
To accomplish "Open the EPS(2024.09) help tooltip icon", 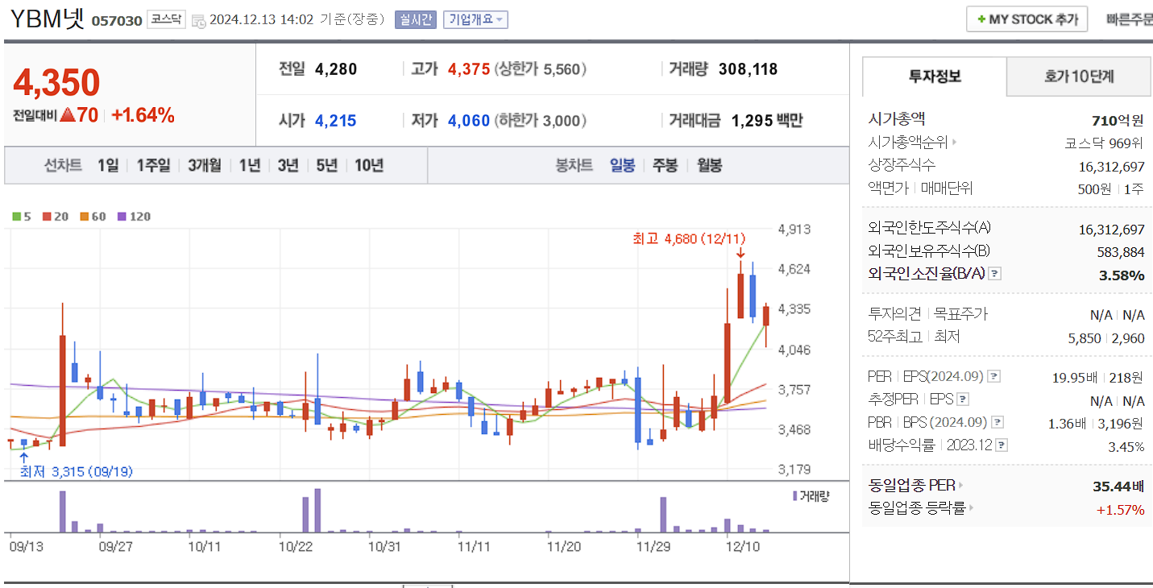I will coord(993,377).
